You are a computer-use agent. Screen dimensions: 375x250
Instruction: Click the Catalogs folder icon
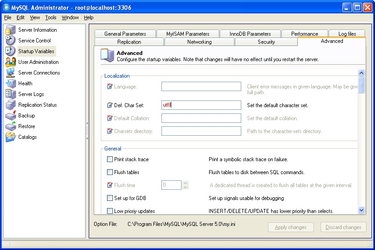11,137
